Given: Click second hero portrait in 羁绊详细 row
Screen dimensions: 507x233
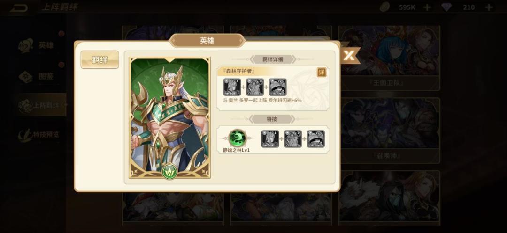Looking at the screenshot, I should (x=255, y=87).
